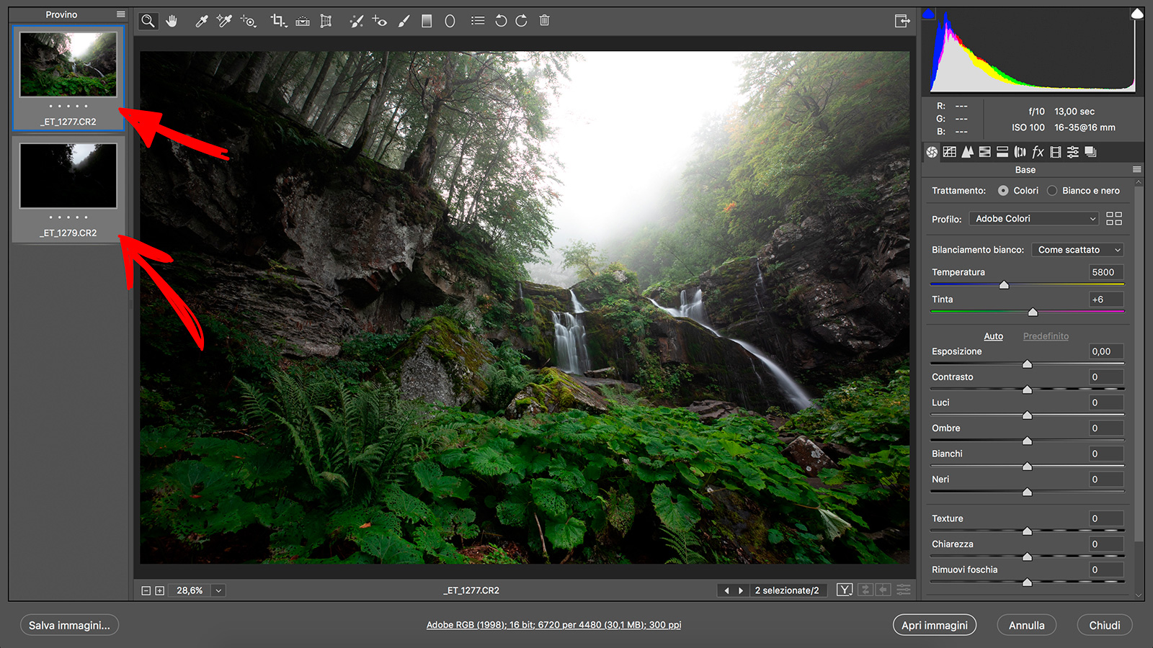
Task: Activate the Adjustment Brush tool
Action: [x=404, y=21]
